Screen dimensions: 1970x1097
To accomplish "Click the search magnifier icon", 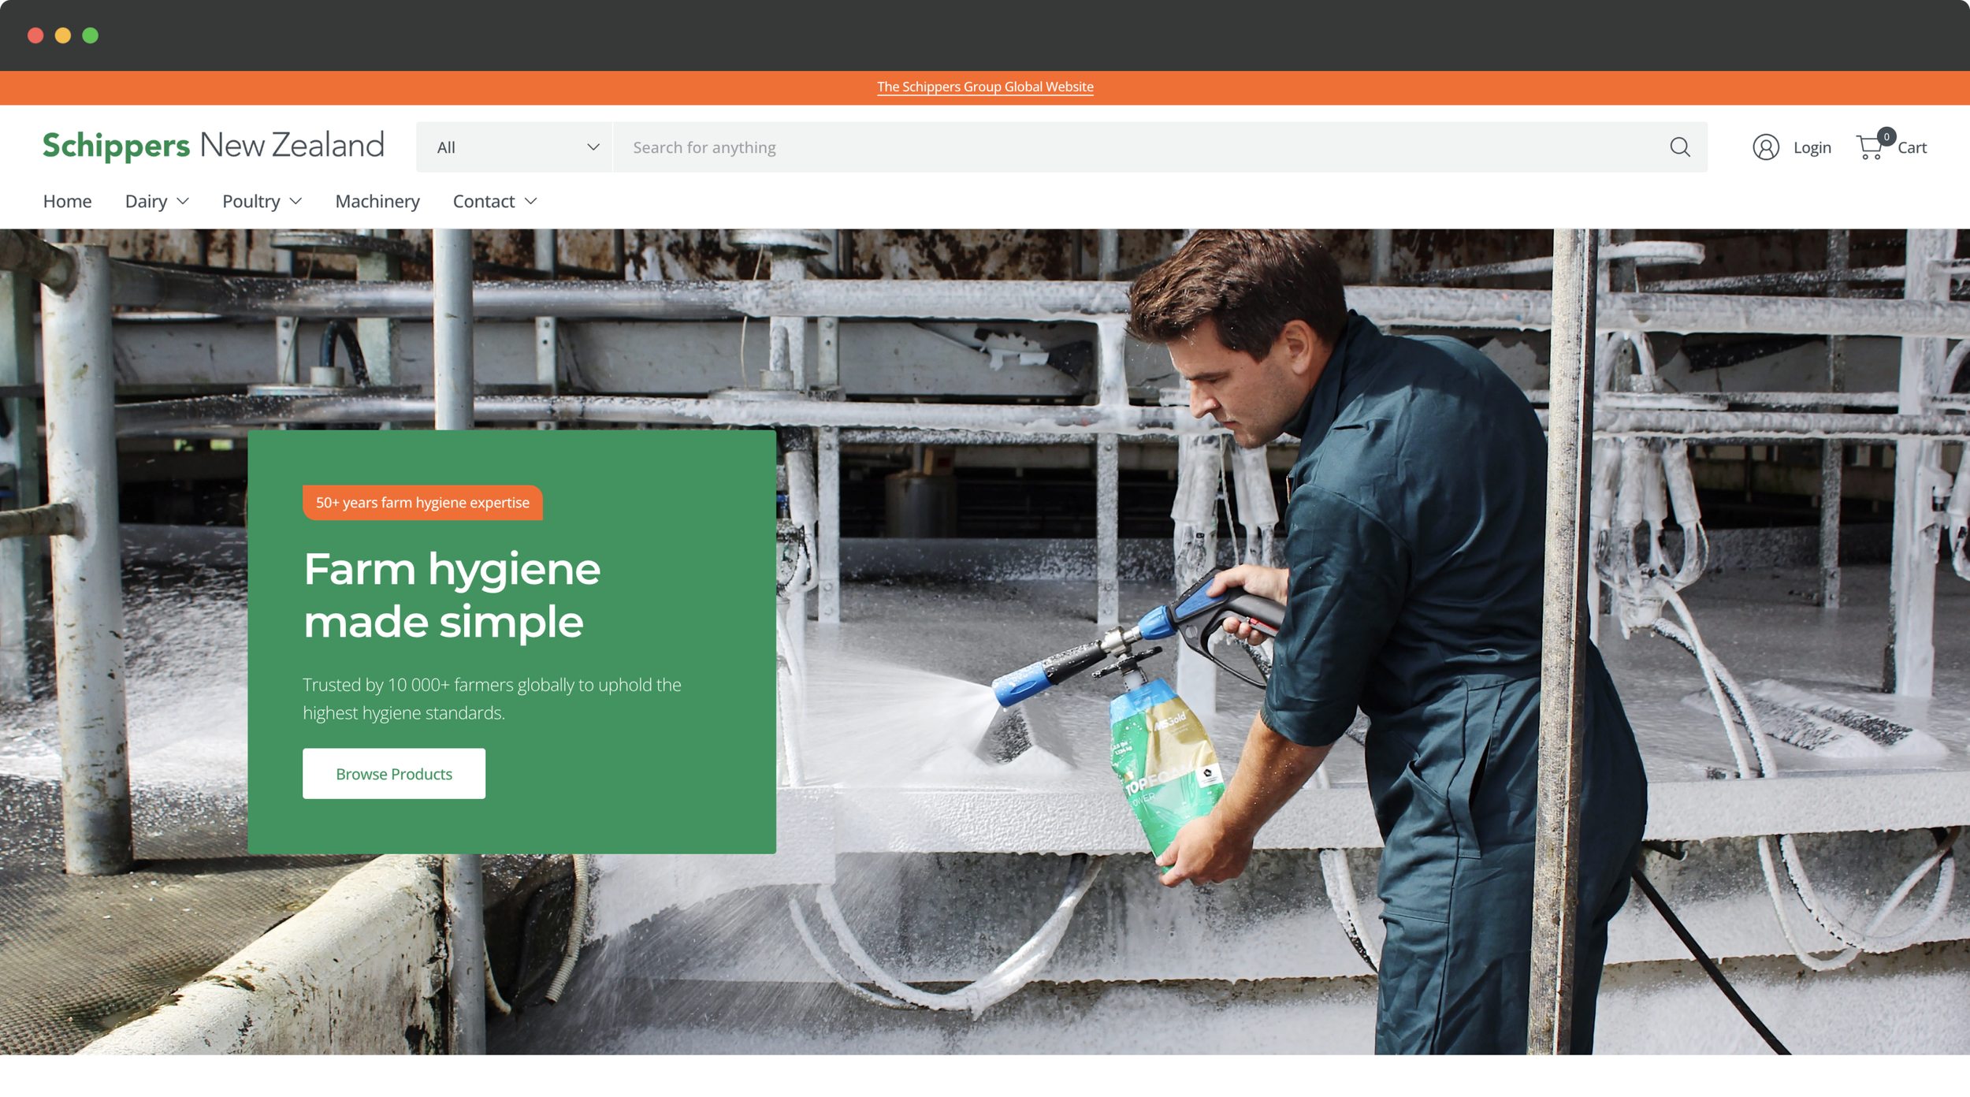I will pos(1679,147).
